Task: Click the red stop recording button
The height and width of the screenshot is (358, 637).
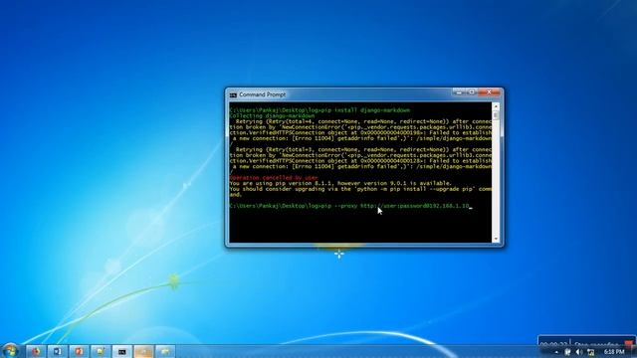Action: [x=628, y=344]
